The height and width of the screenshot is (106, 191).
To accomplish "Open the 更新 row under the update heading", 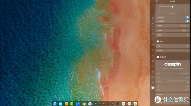I will click(172, 46).
